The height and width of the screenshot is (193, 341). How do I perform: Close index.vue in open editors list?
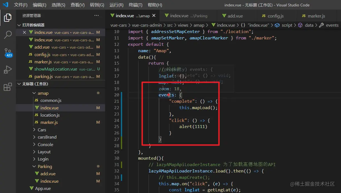[24, 32]
